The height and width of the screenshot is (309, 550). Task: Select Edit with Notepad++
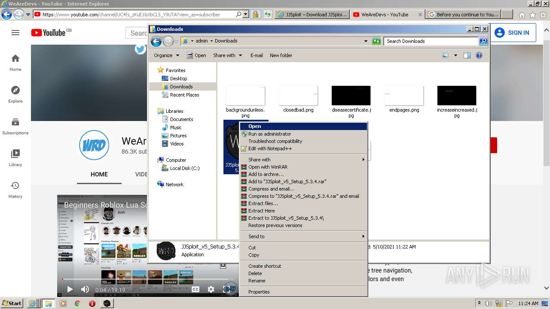point(303,148)
